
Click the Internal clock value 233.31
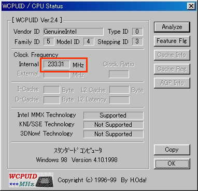point(56,64)
